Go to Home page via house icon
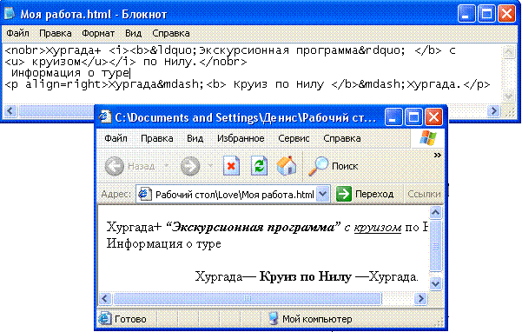The image size is (522, 332). pos(287,165)
